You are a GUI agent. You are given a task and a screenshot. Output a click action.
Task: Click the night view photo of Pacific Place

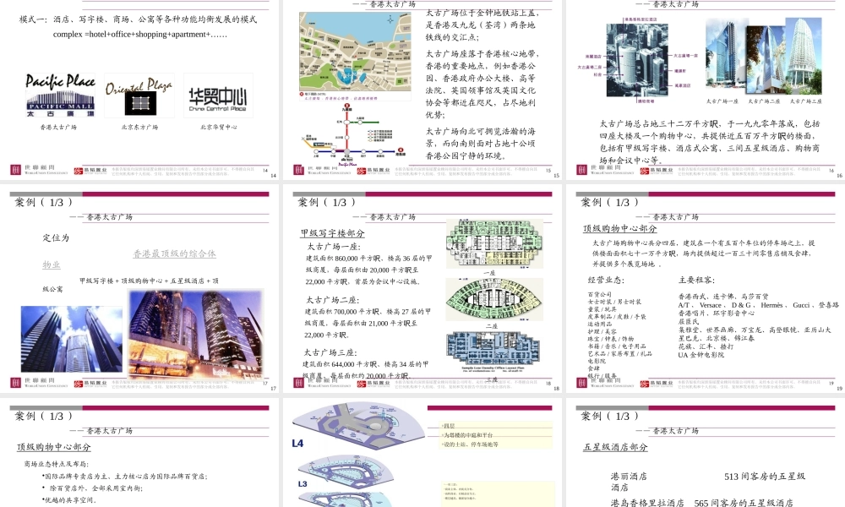[197, 334]
